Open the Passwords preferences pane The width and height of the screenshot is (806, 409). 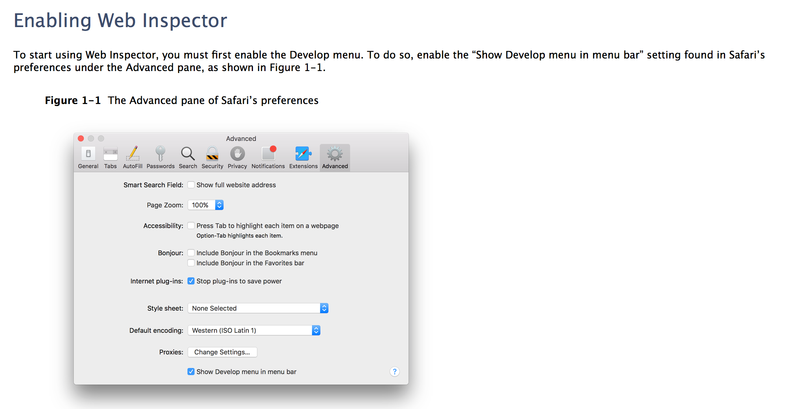click(x=160, y=158)
